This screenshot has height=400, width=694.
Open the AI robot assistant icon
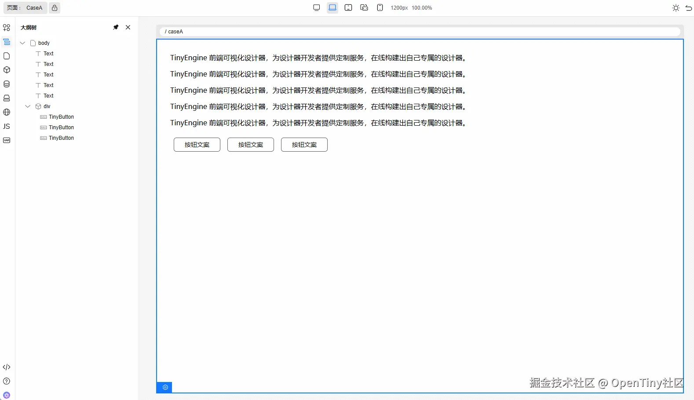[x=7, y=395]
